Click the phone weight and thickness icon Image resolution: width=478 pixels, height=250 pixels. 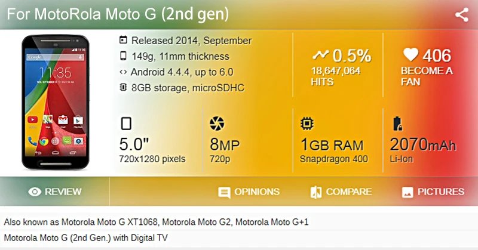tap(123, 56)
